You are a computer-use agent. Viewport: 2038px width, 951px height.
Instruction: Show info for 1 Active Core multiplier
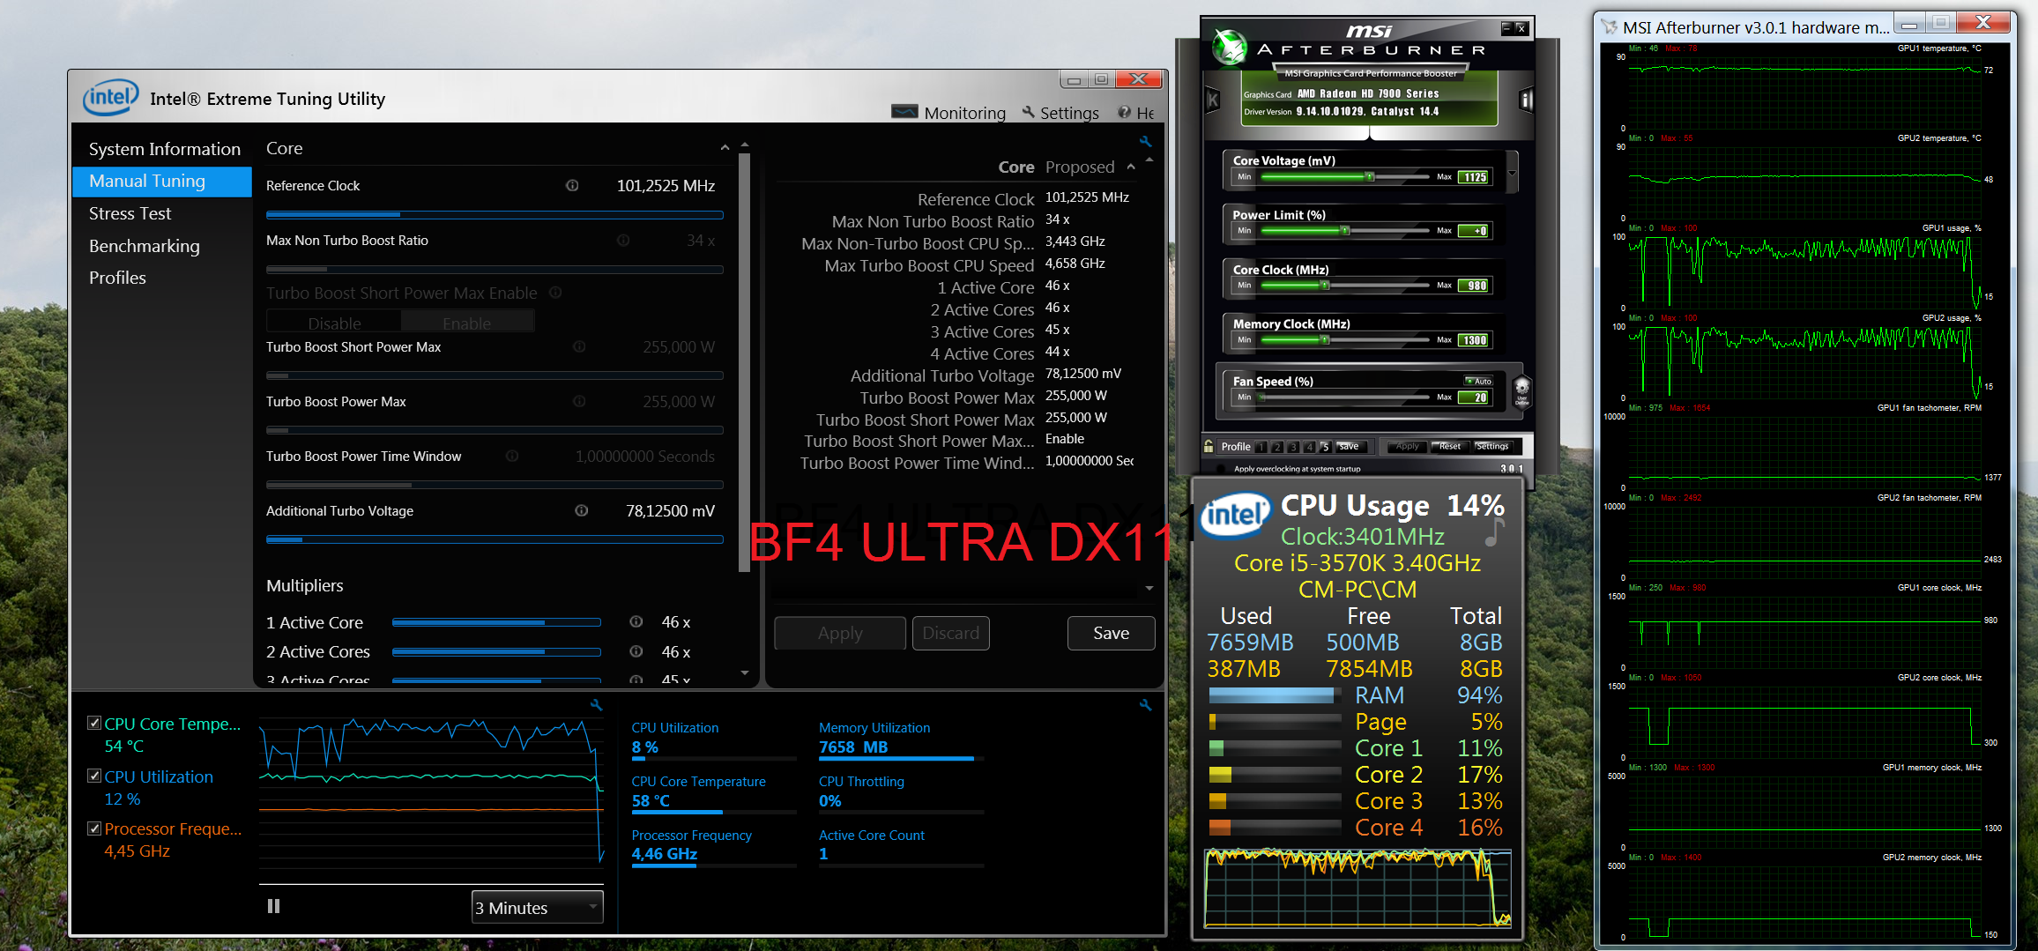click(636, 622)
